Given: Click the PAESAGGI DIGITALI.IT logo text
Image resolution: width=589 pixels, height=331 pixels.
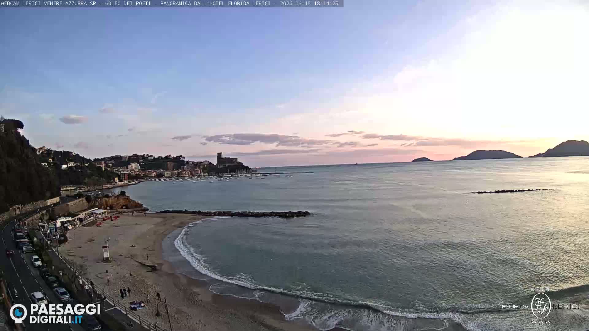Looking at the screenshot, I should 65,314.
